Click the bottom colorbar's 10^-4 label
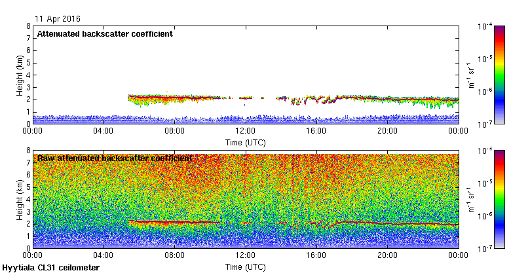Screen dimensions: 511x275 (485, 151)
